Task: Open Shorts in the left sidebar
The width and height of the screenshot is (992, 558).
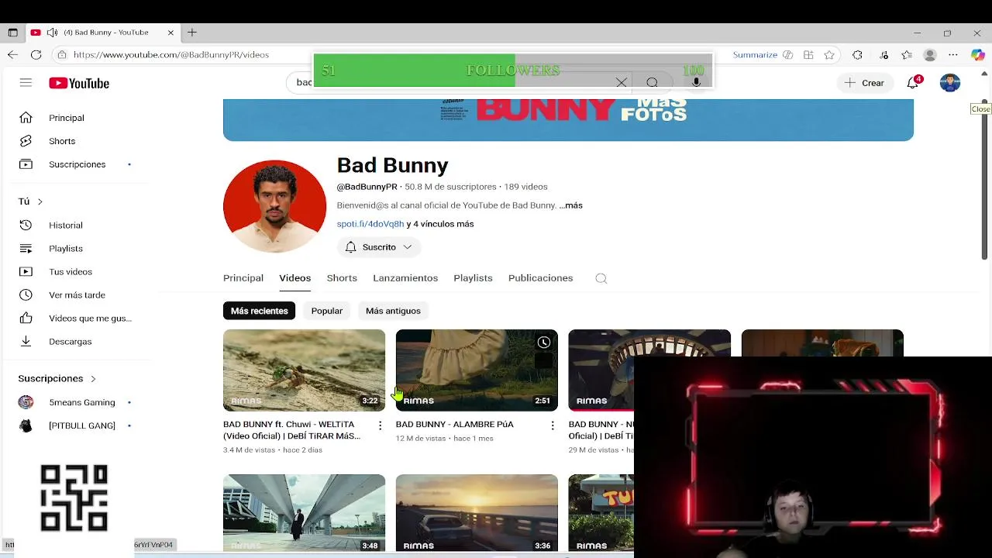Action: [x=62, y=141]
